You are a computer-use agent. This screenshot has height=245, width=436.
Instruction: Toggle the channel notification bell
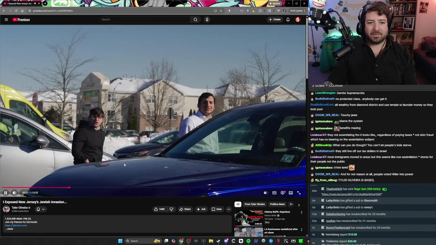[38, 209]
